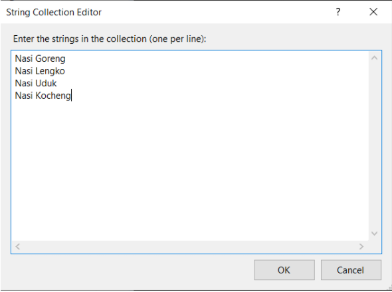The image size is (392, 292).
Task: Place cursor in the word Uduk
Action: pyautogui.click(x=46, y=83)
